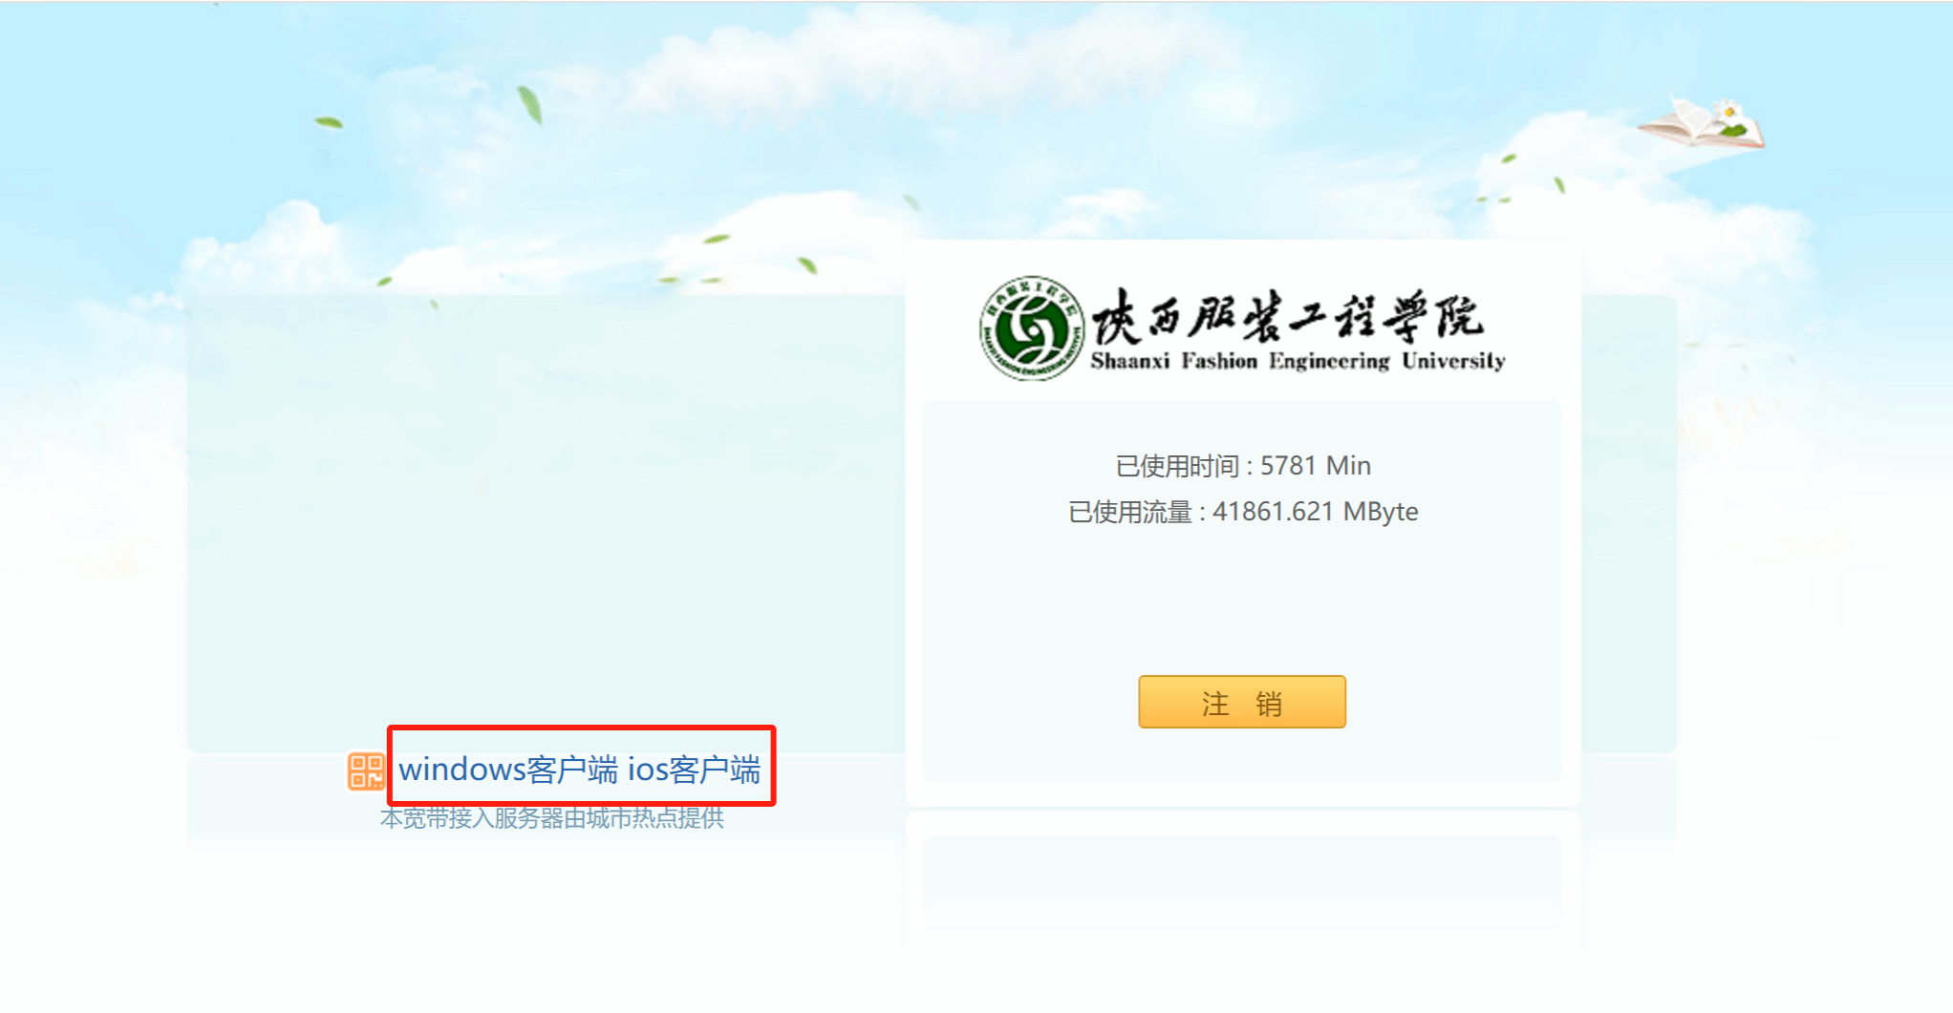1953x1013 pixels.
Task: Click the white flower on the book
Action: pyautogui.click(x=1728, y=113)
